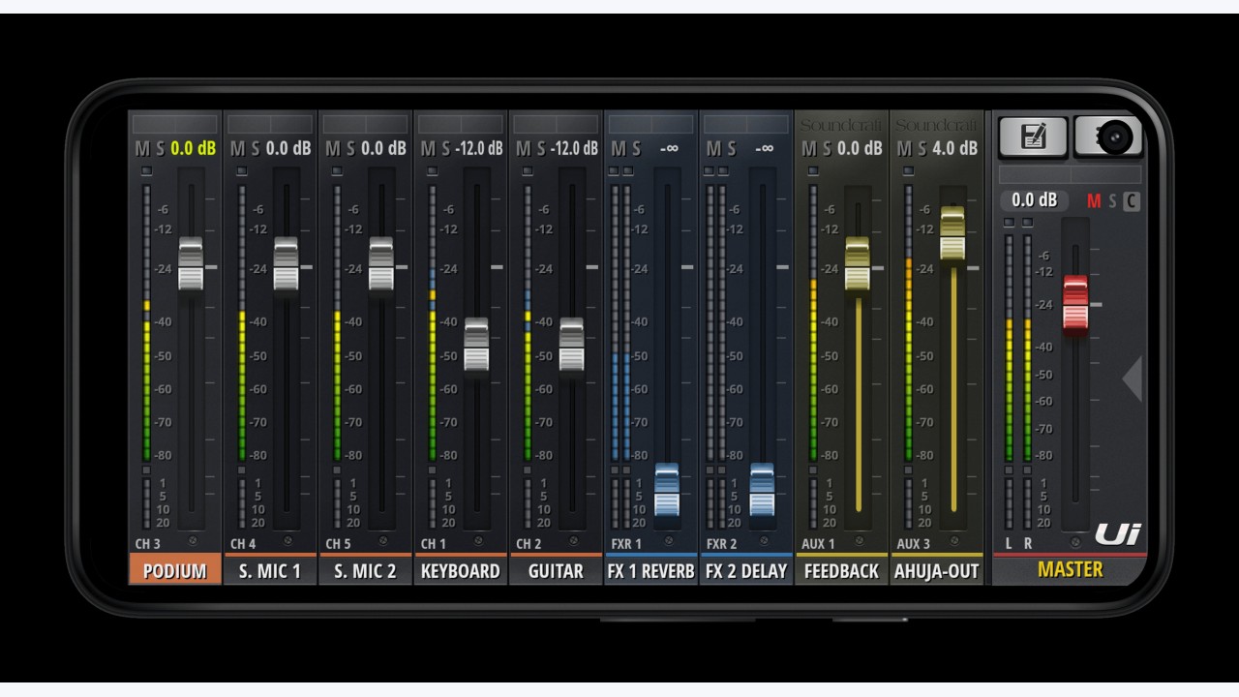Solo the FX 2 DELAY return
The width and height of the screenshot is (1239, 697).
732,149
